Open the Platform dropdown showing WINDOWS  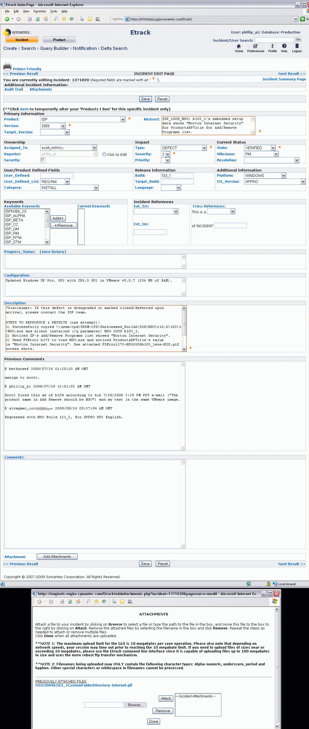pyautogui.click(x=284, y=176)
